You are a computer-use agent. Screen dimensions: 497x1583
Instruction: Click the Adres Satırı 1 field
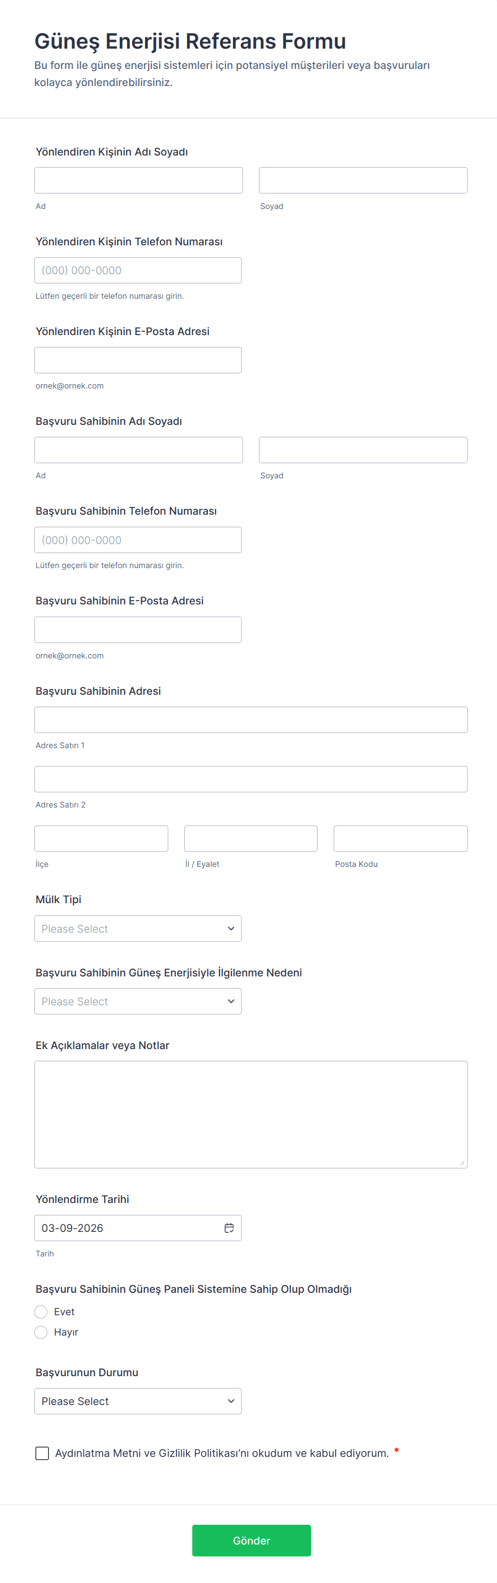click(251, 719)
